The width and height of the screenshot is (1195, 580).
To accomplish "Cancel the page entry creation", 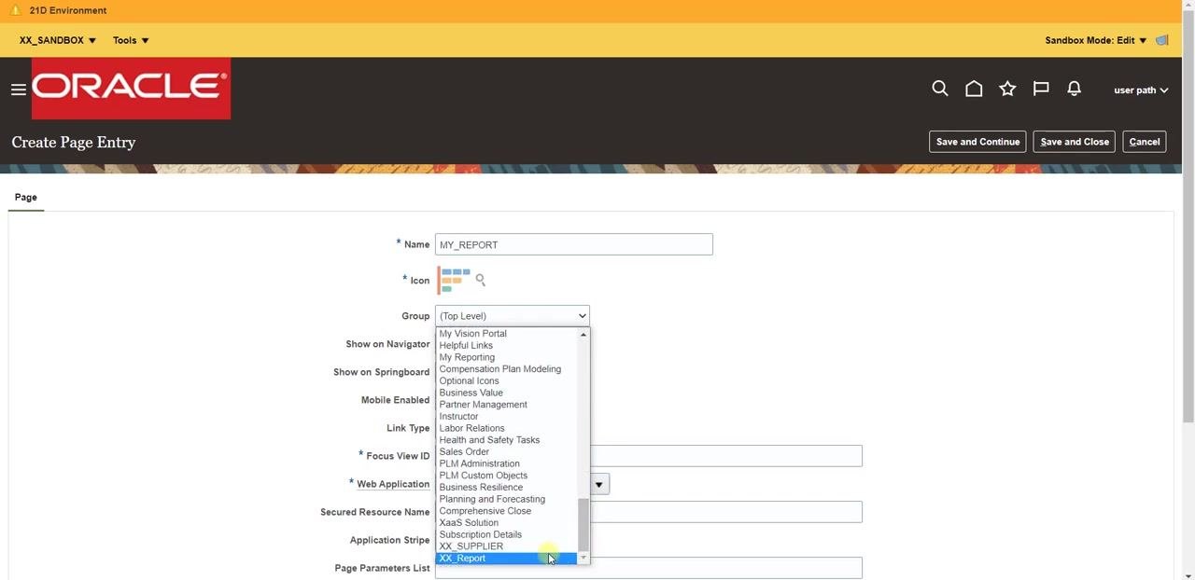I will click(x=1145, y=142).
